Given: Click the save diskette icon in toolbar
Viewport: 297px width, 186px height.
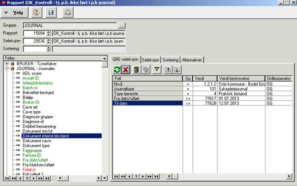Looking at the screenshot, I should pyautogui.click(x=51, y=13).
